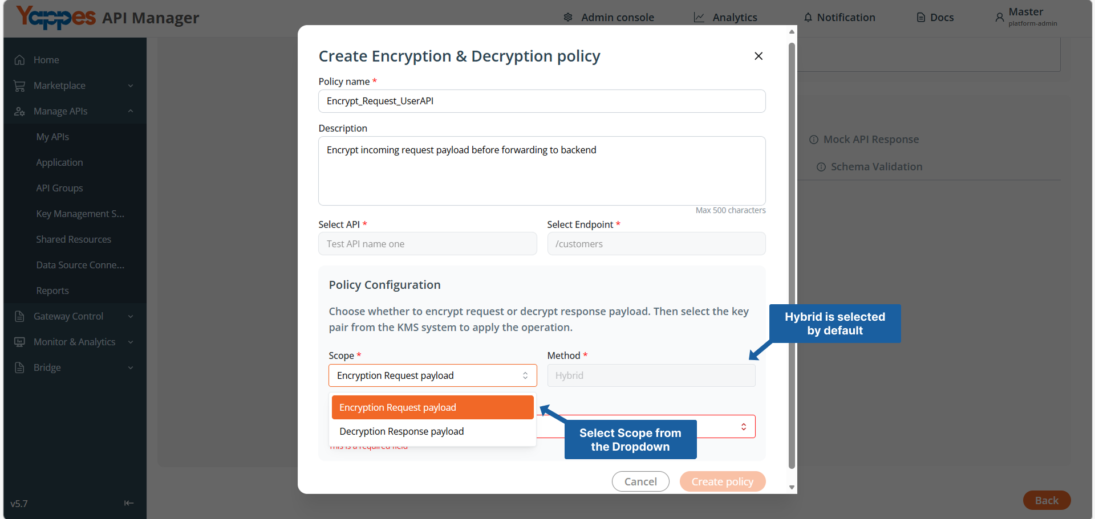Click the Gateway Control document icon

click(x=20, y=316)
